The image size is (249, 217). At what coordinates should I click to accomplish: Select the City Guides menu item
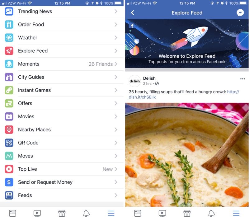[62, 77]
